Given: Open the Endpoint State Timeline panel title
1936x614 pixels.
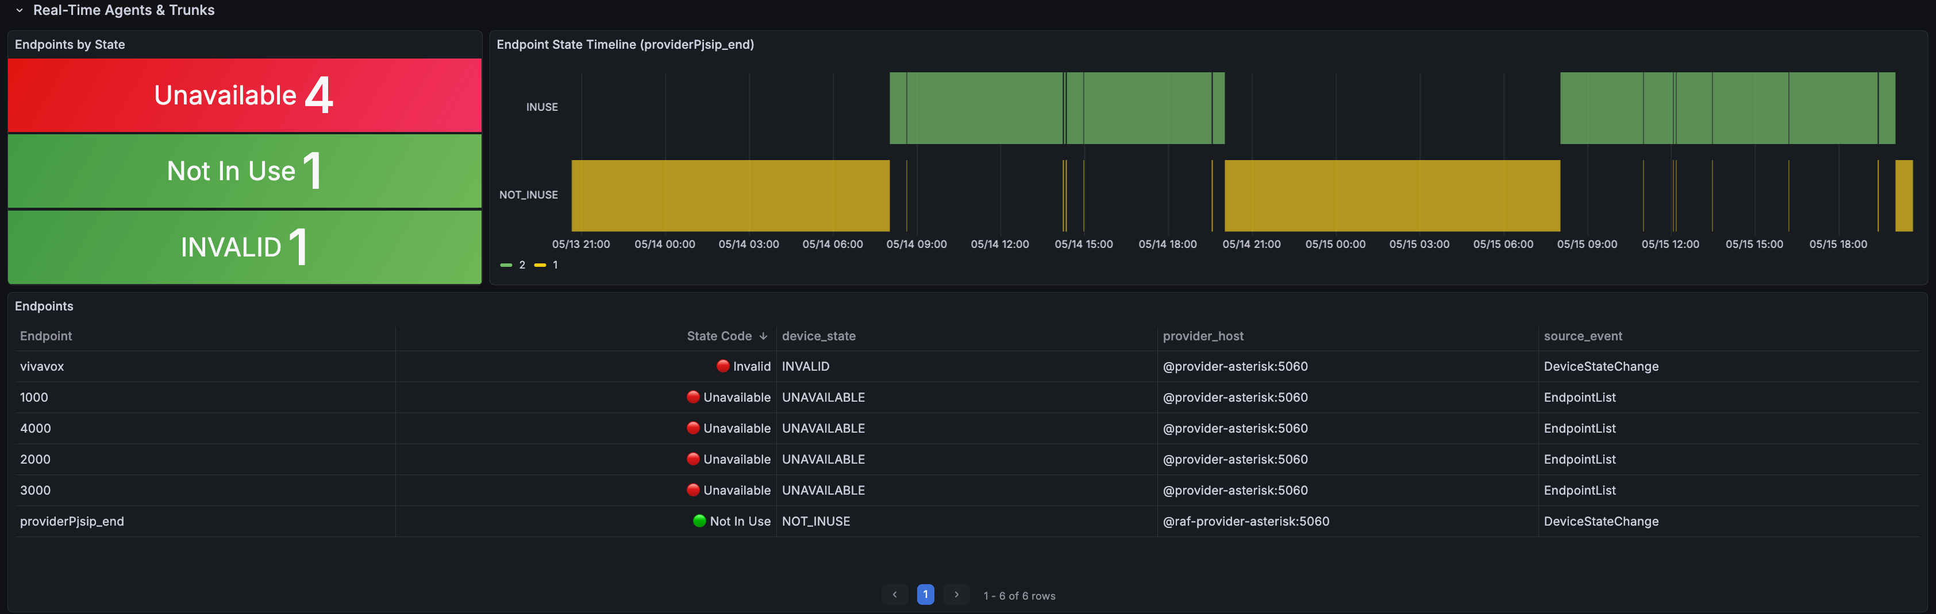Looking at the screenshot, I should tap(625, 44).
